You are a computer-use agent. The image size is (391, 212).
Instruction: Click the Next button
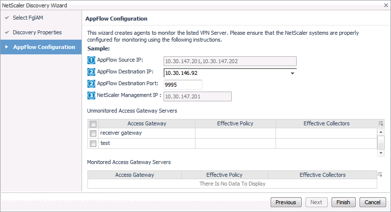click(316, 202)
